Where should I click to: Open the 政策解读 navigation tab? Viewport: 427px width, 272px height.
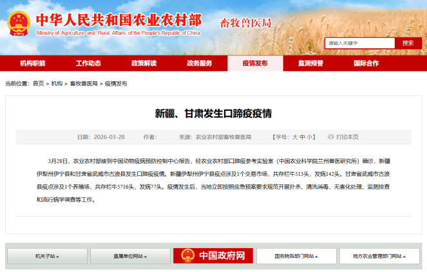click(x=144, y=63)
